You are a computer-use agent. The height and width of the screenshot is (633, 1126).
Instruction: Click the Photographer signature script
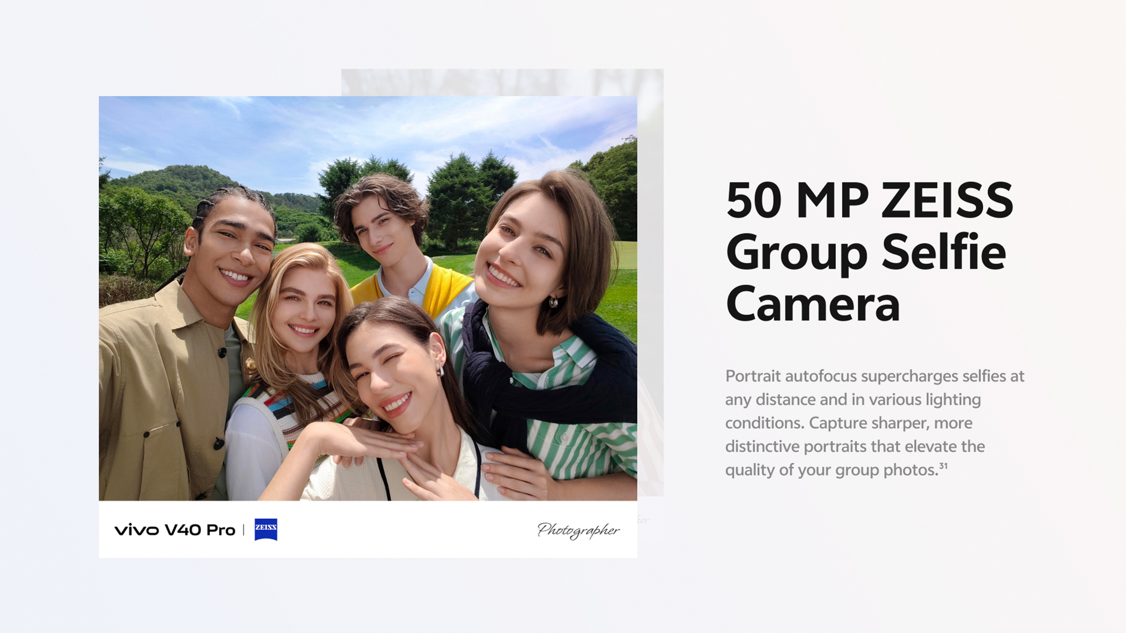(x=578, y=530)
